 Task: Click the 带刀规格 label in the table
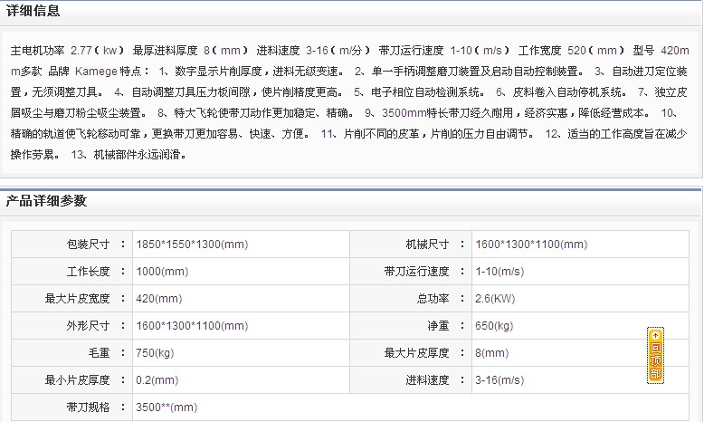[88, 408]
